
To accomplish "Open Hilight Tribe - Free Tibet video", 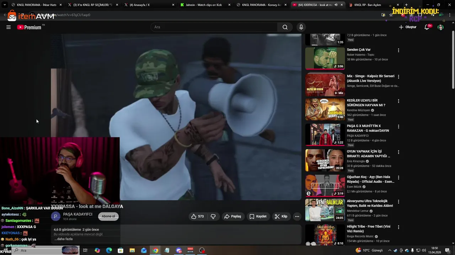I will click(369, 229).
